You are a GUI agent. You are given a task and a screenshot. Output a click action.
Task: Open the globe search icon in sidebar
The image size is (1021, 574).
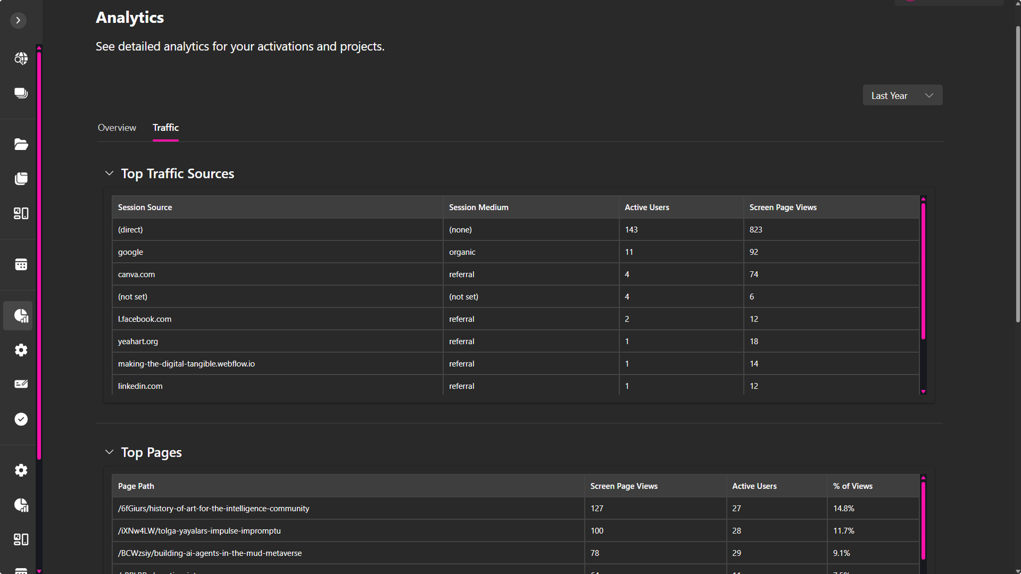(x=21, y=59)
